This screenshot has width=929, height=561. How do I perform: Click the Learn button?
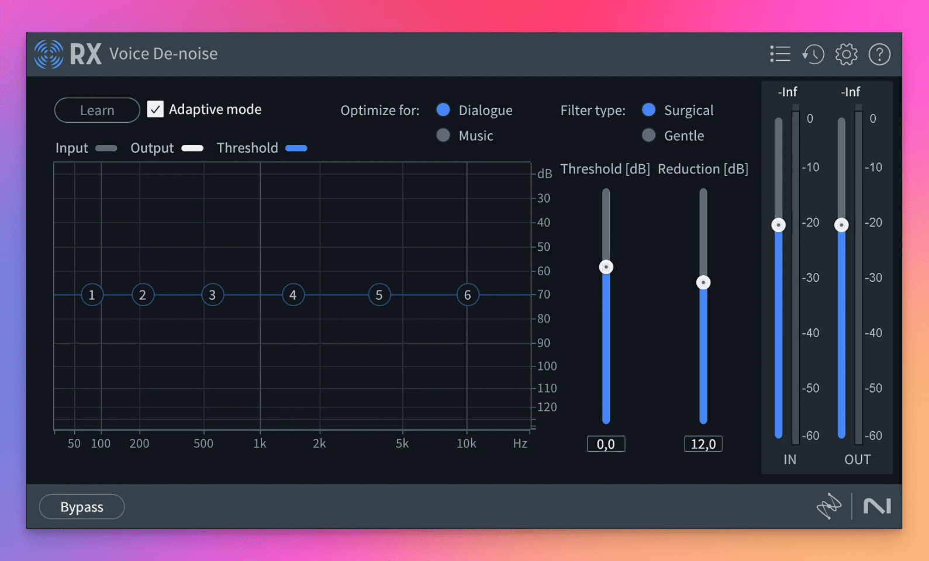click(x=97, y=110)
